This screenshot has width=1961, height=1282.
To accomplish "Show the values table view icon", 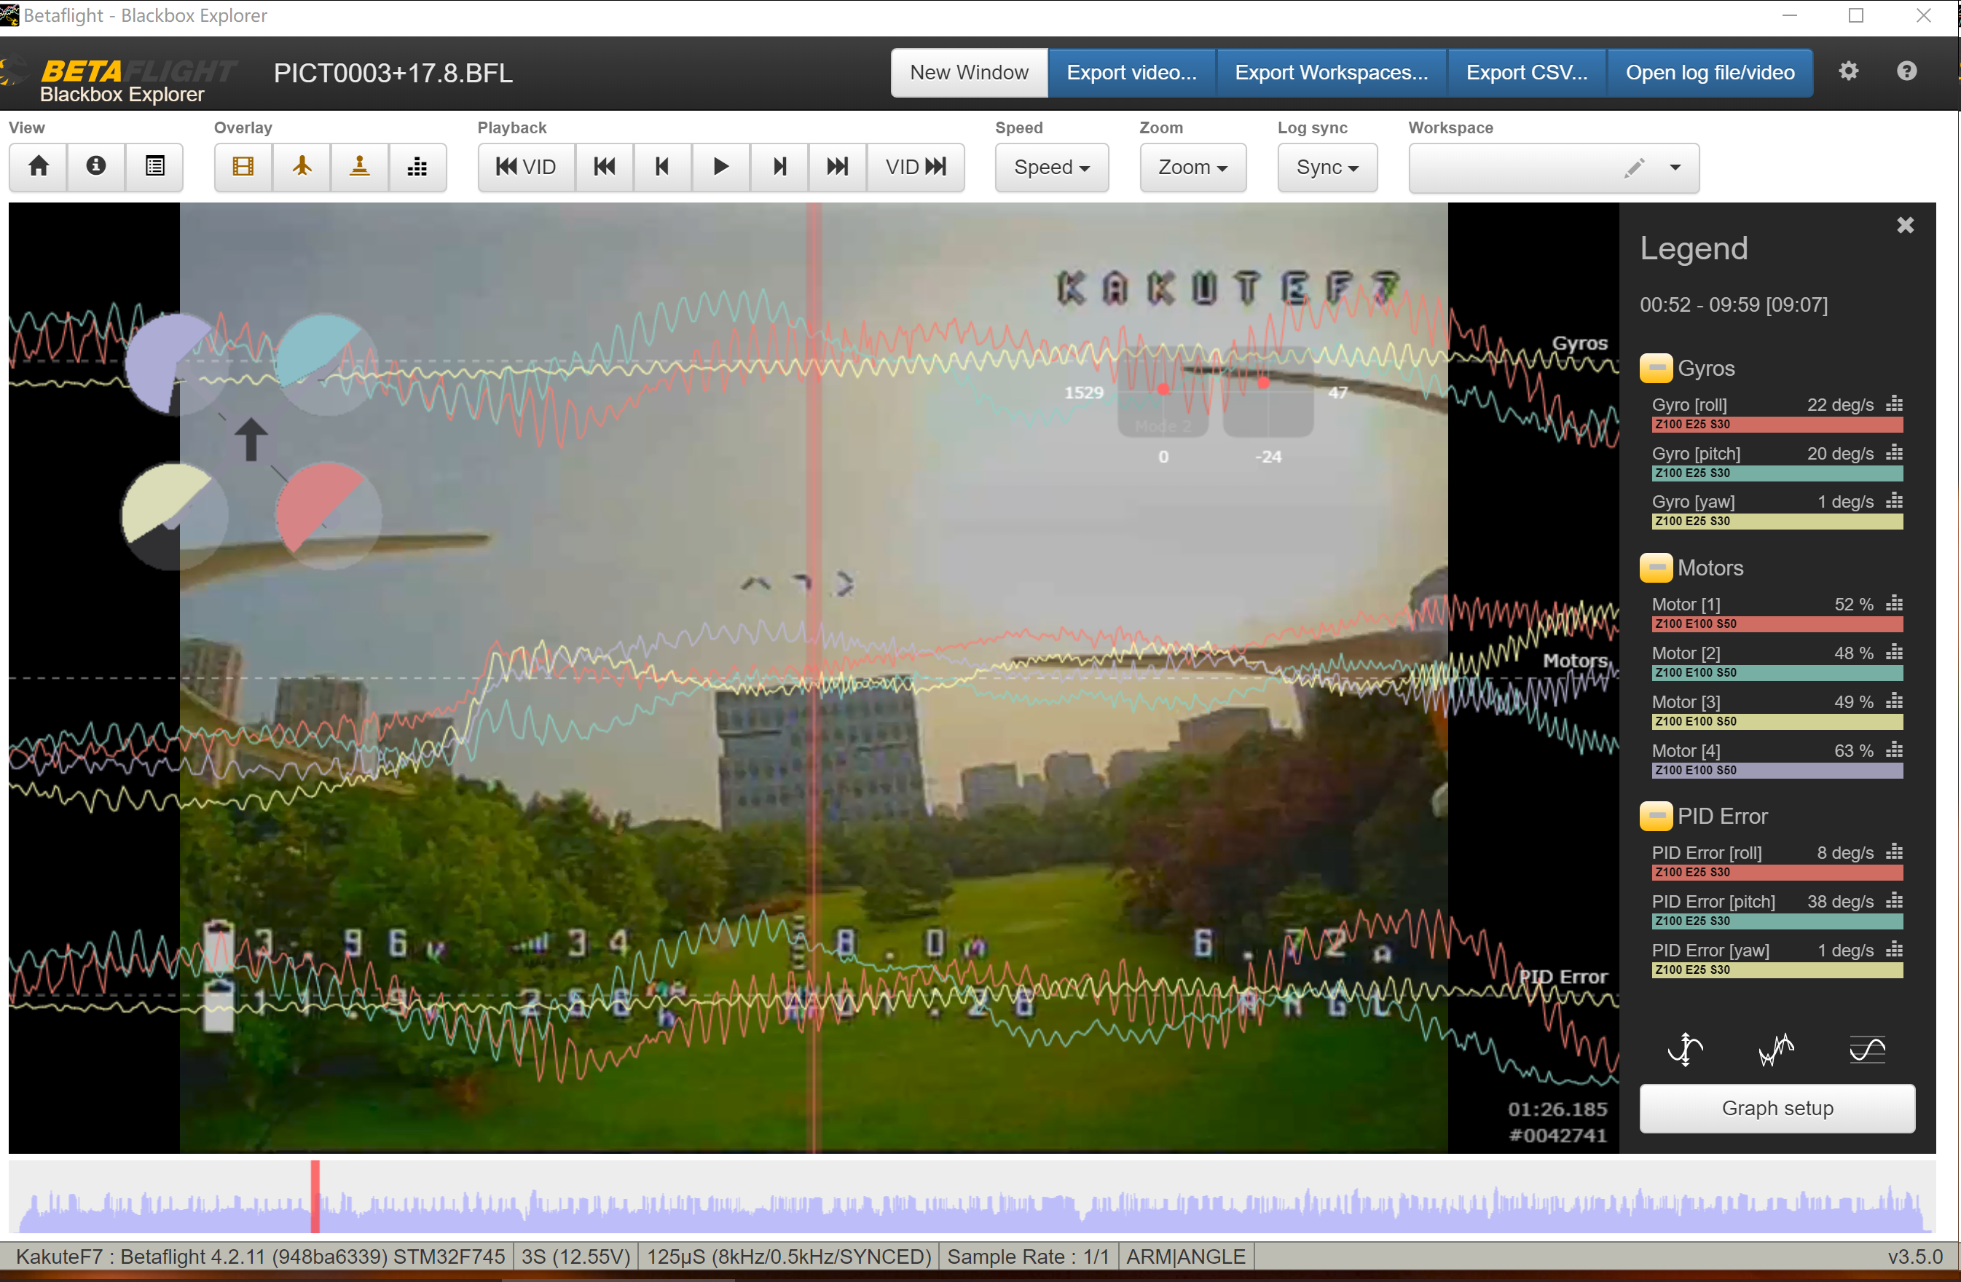I will point(154,168).
